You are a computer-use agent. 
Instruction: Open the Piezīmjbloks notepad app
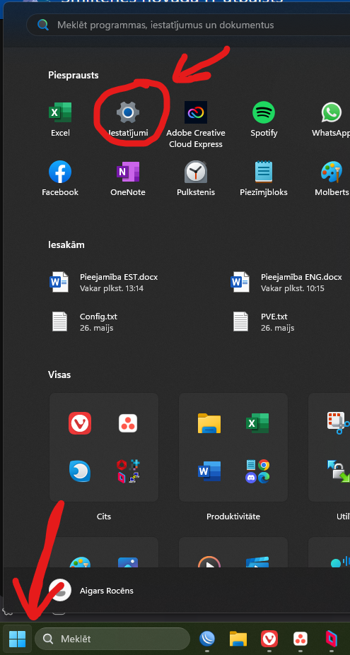(264, 179)
